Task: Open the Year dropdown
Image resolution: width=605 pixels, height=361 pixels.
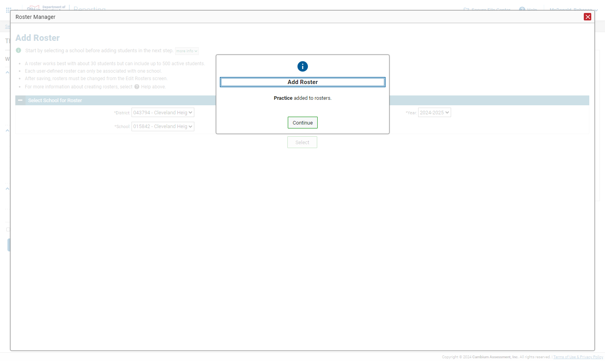Action: [434, 113]
